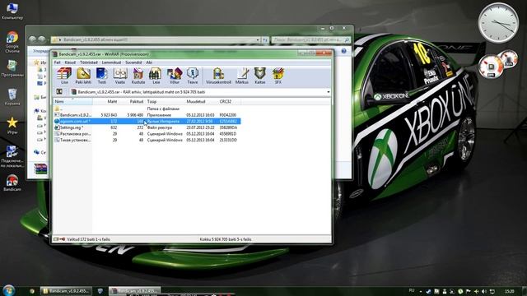The height and width of the screenshot is (296, 527).
Task: Open the Suvandid menu
Action: coord(133,62)
